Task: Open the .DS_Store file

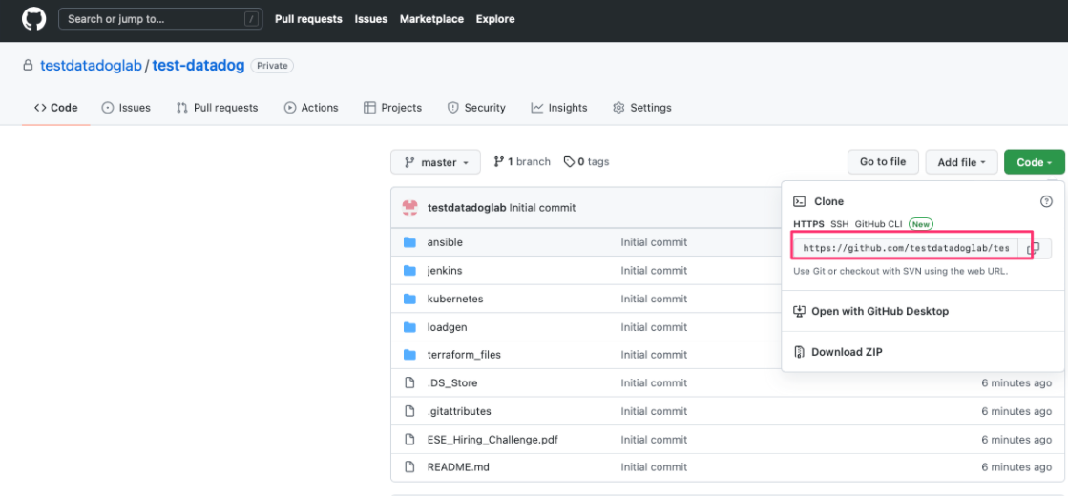Action: (x=452, y=383)
